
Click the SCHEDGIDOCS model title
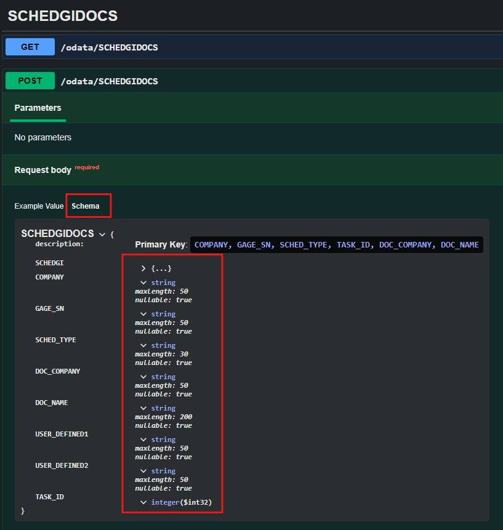point(57,233)
